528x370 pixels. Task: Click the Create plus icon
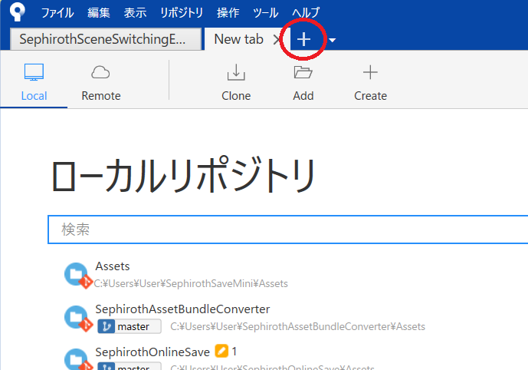point(370,72)
